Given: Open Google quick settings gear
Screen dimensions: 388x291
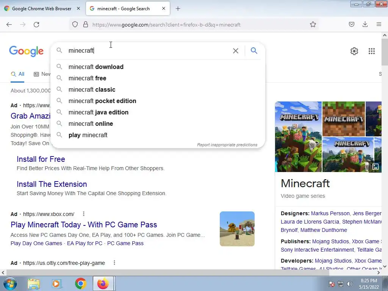Looking at the screenshot, I should pos(354,51).
